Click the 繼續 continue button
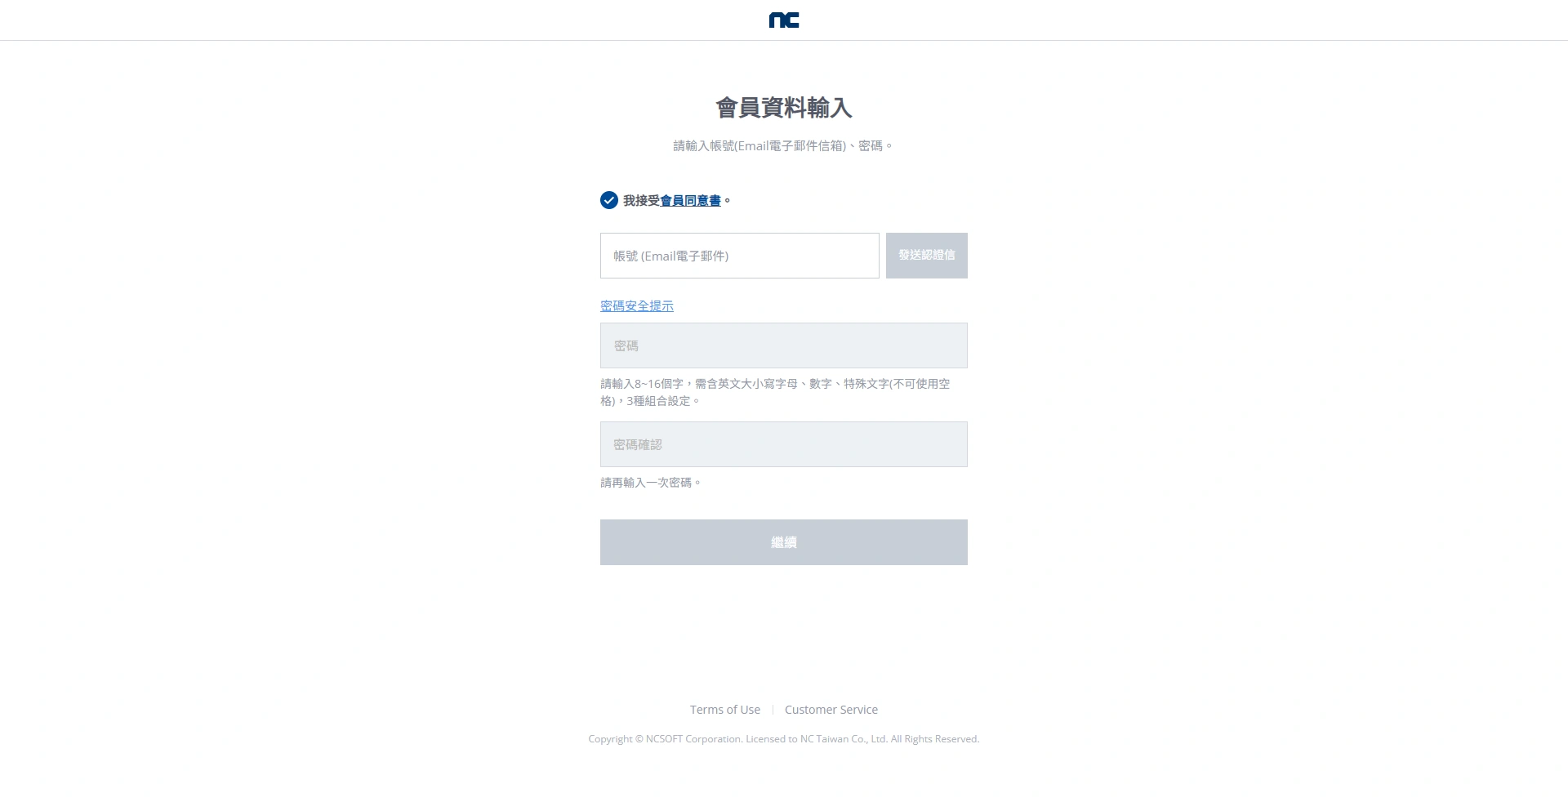 pos(784,542)
